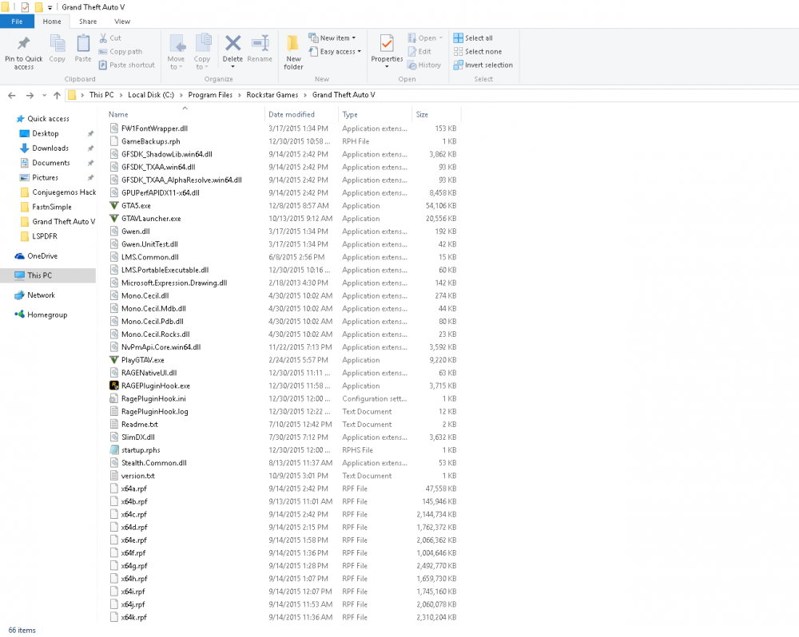Click the Copy ribbon icon
799x637 pixels.
click(57, 44)
